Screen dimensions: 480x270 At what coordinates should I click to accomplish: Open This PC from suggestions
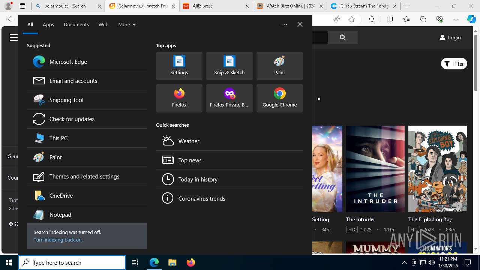pyautogui.click(x=87, y=138)
